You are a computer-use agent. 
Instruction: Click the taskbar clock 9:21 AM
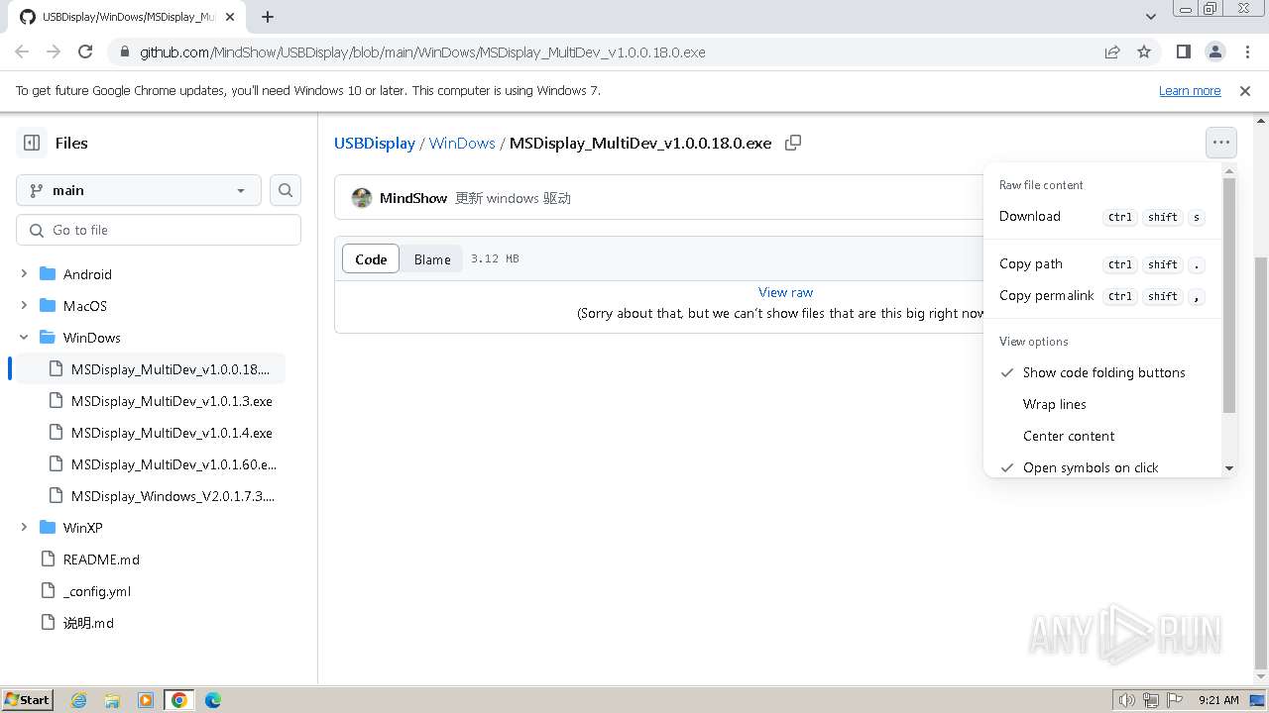click(1218, 700)
